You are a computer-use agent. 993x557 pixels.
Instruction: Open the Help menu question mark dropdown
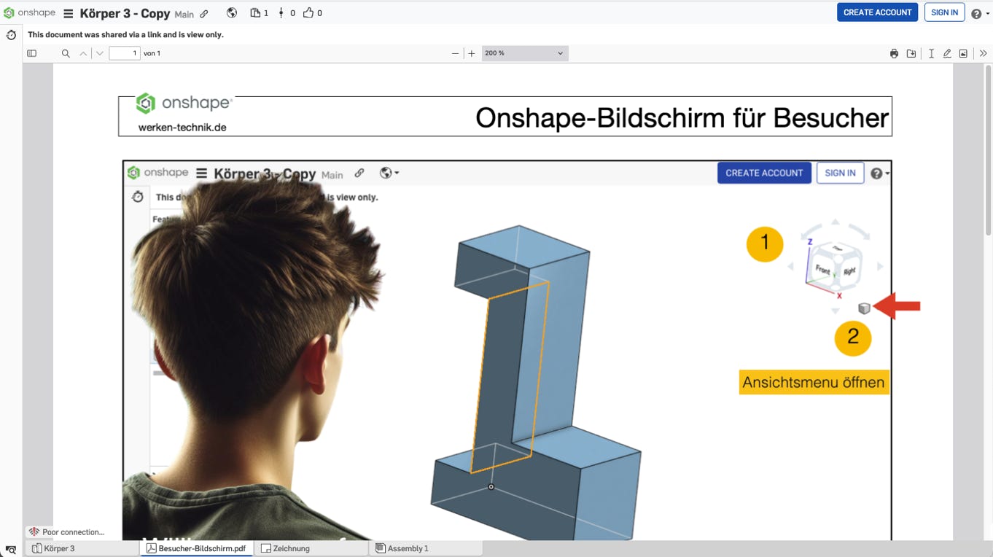(981, 13)
